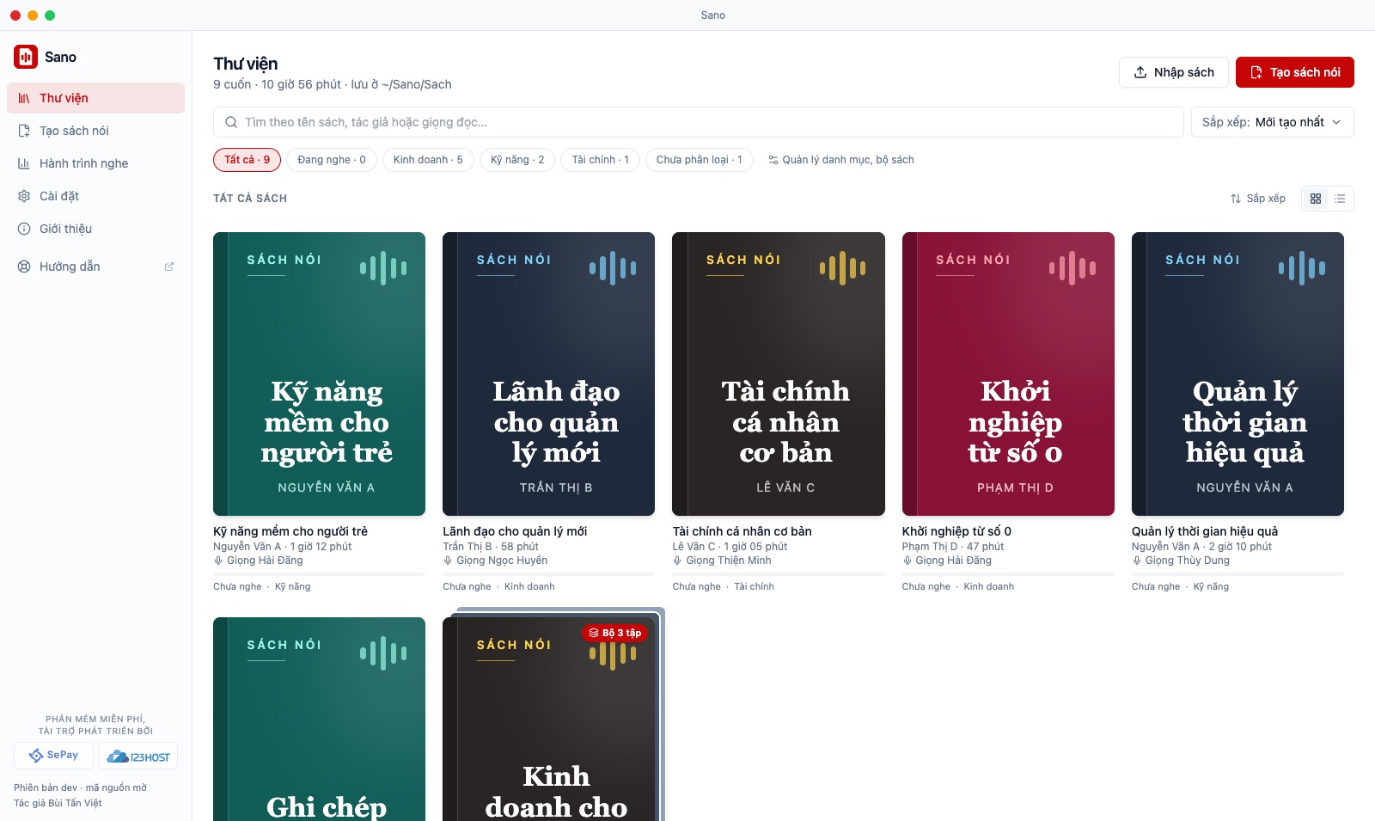
Task: Click the microphone icon by Giọng Thùy Dung
Action: [x=1137, y=561]
